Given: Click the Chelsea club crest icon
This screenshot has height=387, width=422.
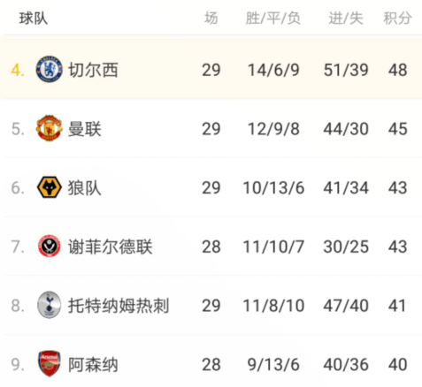Looking at the screenshot, I should [49, 70].
